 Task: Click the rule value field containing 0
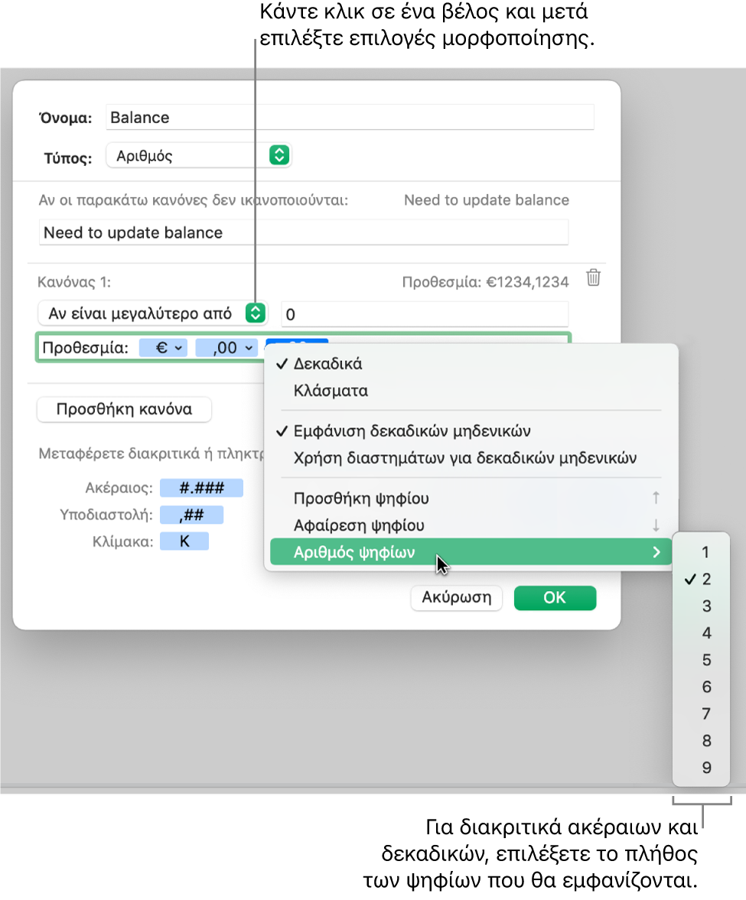pyautogui.click(x=425, y=314)
